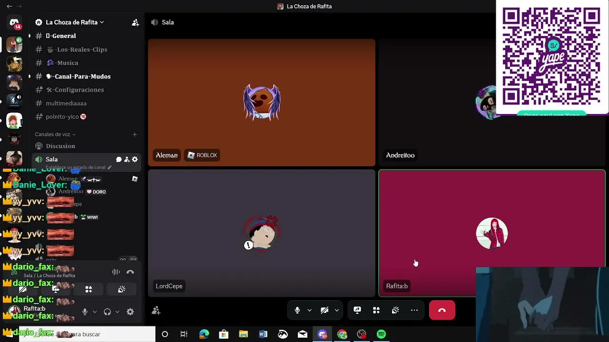Viewport: 609px width, 342px height.
Task: Hang up with the red disconnect button
Action: (442, 310)
